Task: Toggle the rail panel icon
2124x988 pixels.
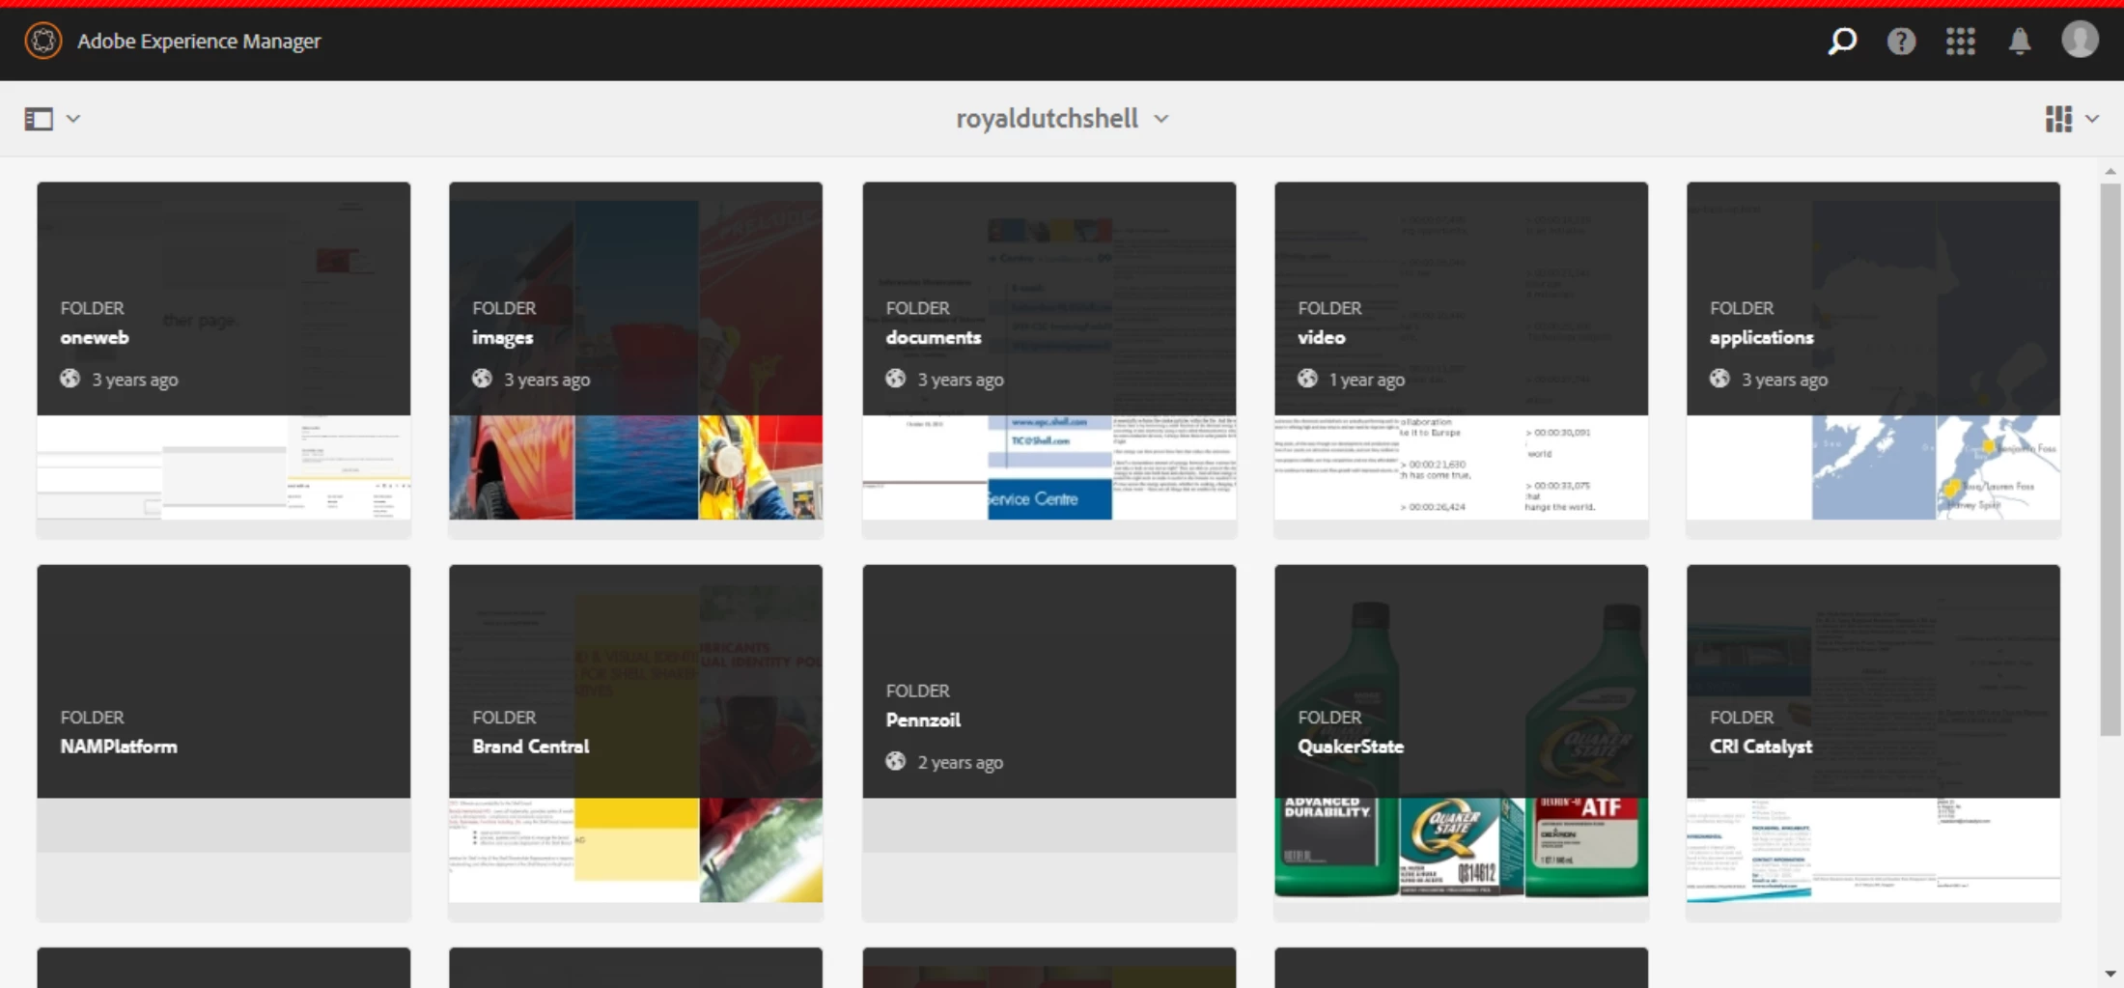Action: click(39, 119)
